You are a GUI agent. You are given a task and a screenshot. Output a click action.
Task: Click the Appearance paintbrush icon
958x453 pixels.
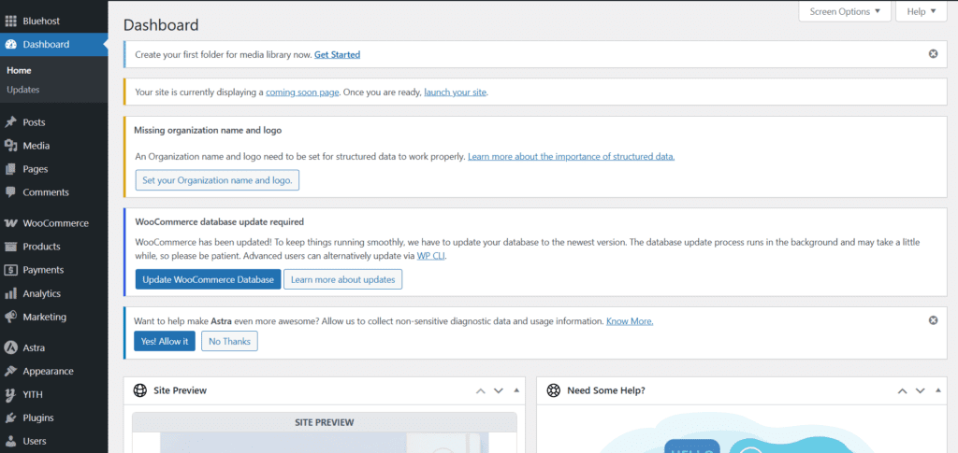pyautogui.click(x=10, y=372)
